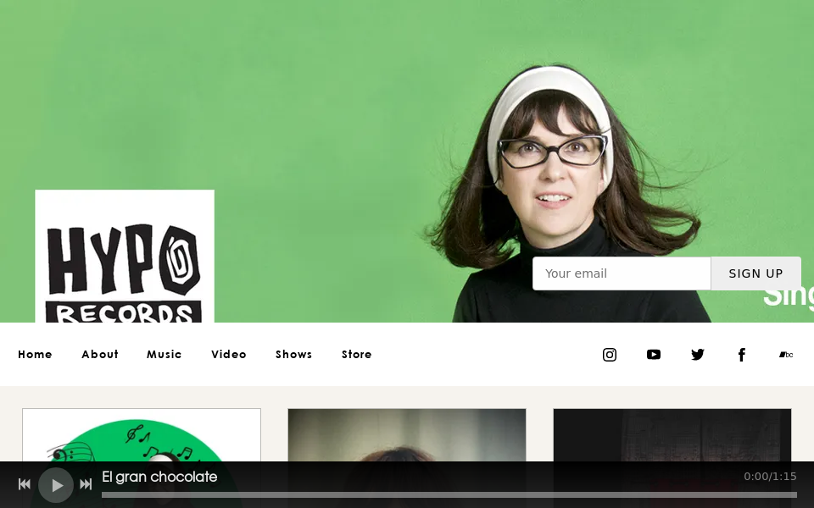The image size is (814, 508).
Task: Focus the Your email input field
Action: tap(622, 273)
